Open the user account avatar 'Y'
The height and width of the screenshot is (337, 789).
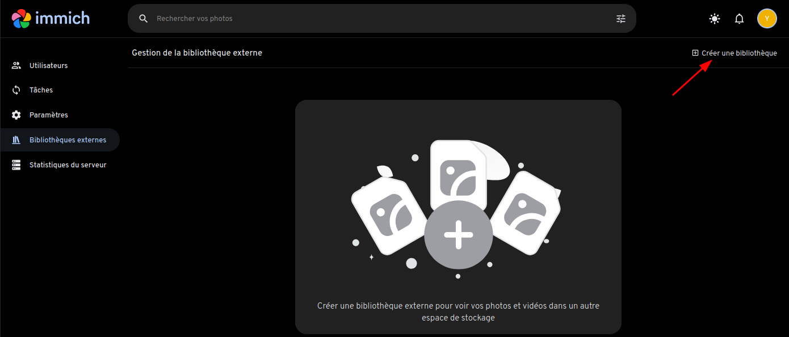767,19
